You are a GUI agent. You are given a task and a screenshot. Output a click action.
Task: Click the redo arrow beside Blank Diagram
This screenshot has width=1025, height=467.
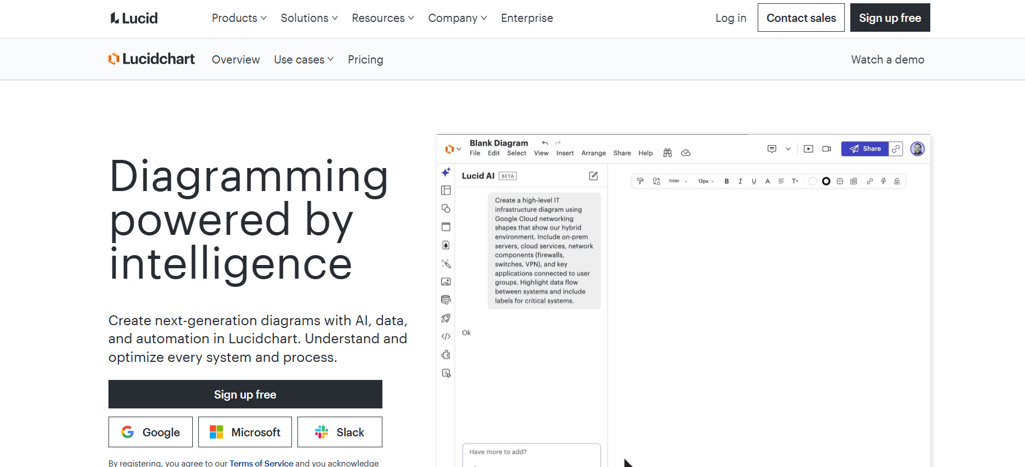pos(558,143)
